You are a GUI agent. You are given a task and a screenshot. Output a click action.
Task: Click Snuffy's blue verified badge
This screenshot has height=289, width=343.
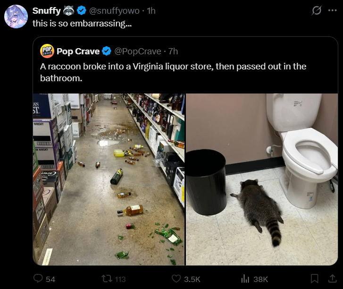81,10
